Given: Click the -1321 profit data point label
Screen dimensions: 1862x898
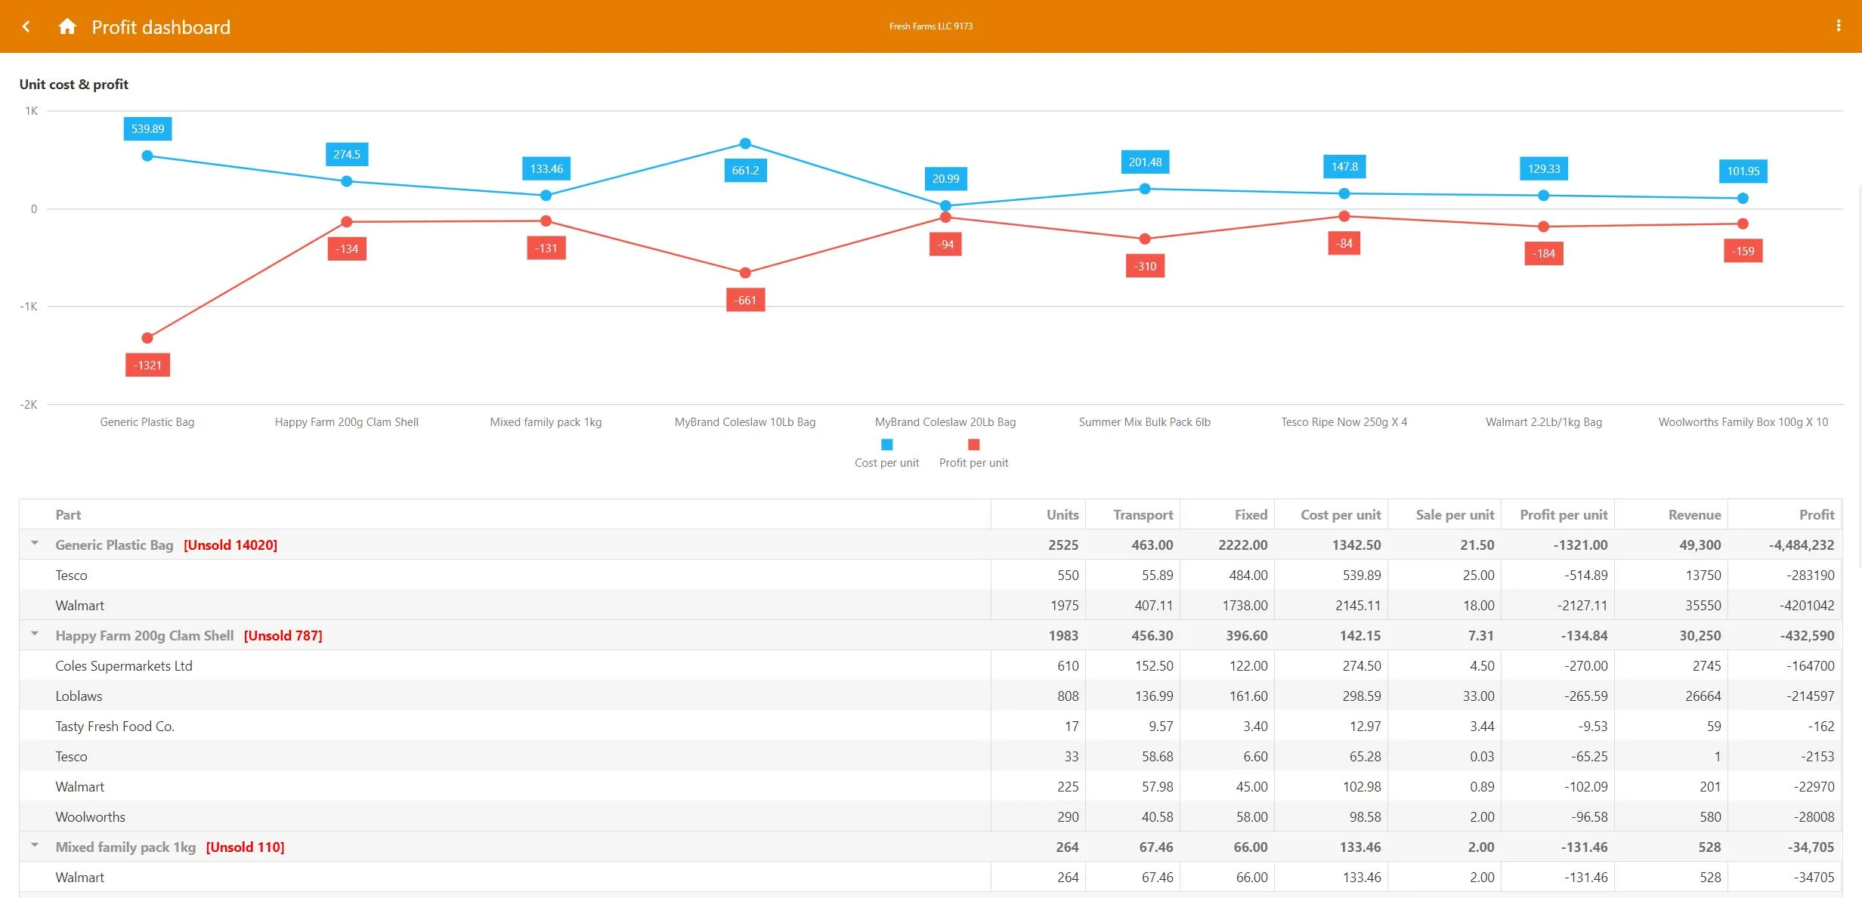Looking at the screenshot, I should point(147,365).
